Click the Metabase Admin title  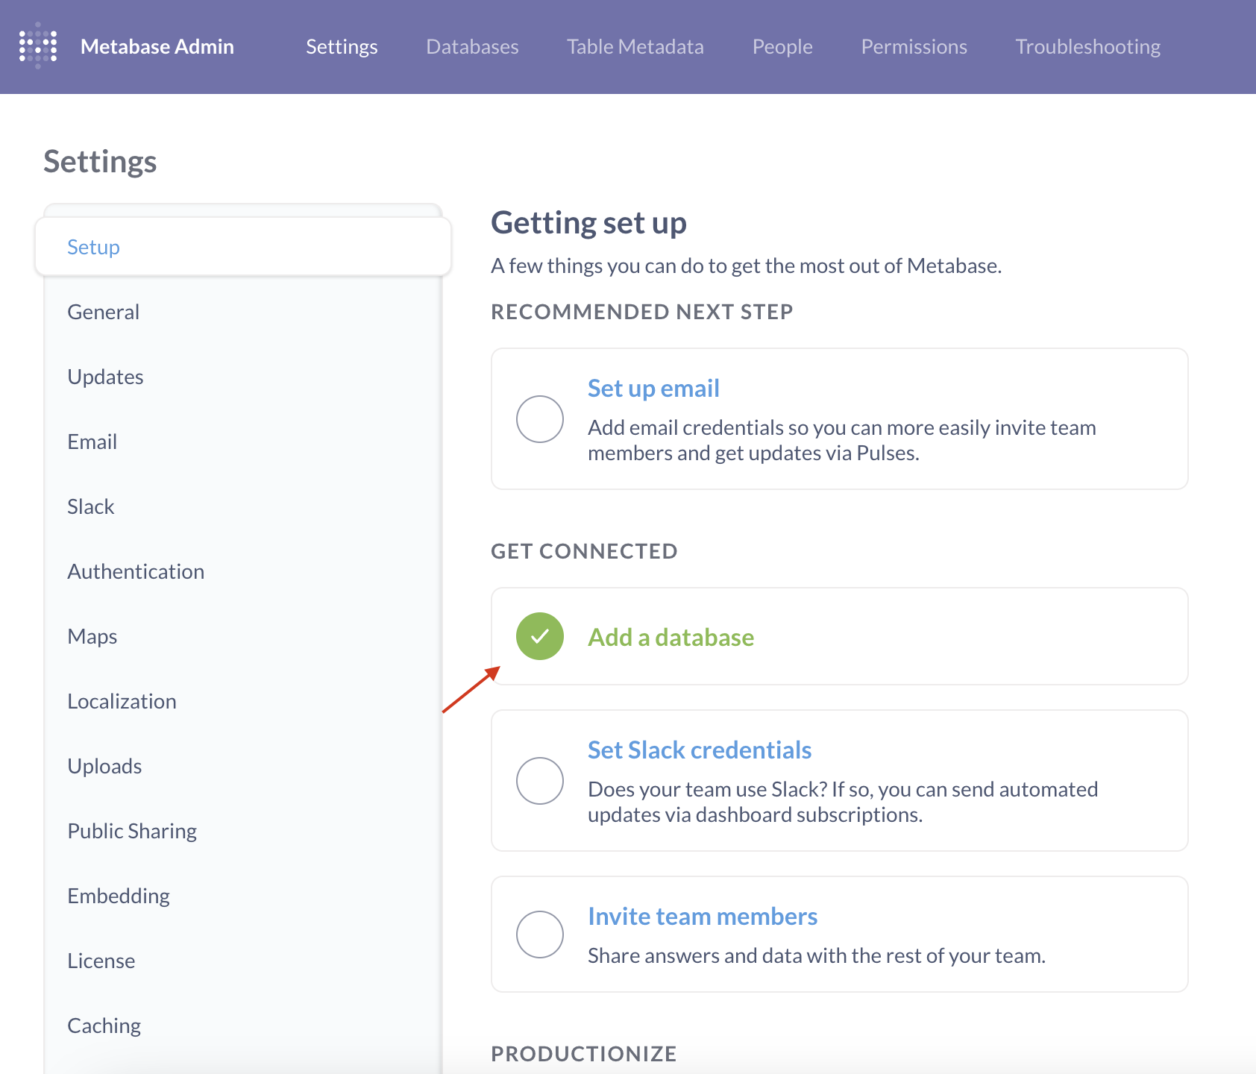[x=157, y=46]
